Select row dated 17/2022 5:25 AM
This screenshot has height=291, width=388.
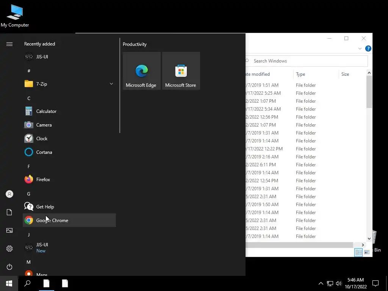[x=306, y=93]
